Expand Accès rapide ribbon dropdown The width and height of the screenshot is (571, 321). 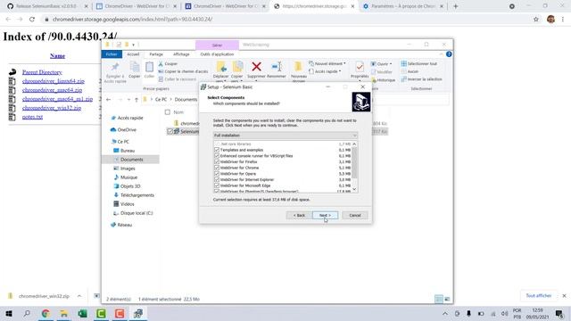[x=325, y=71]
